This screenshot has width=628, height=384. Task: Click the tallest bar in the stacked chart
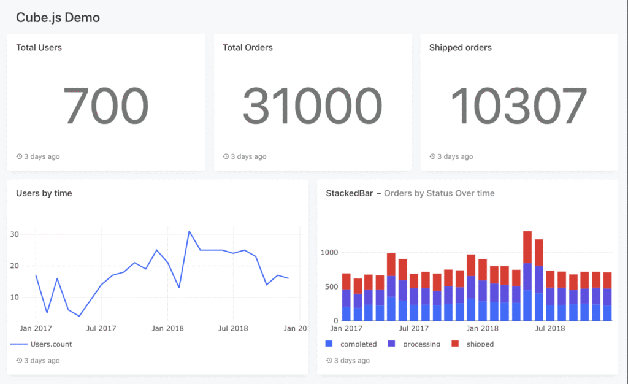click(527, 276)
